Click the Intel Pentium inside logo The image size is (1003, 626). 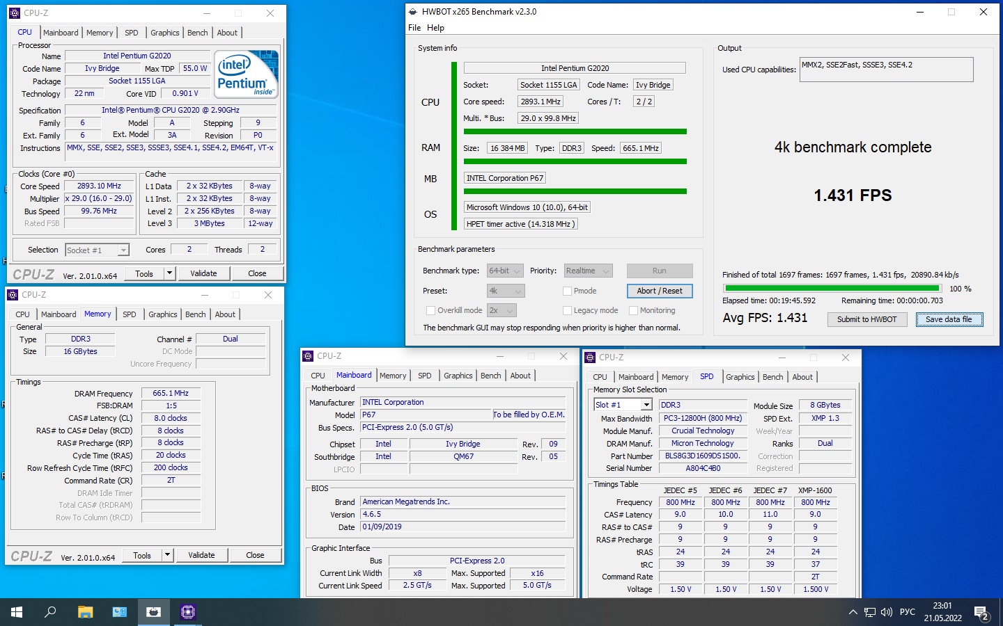click(x=246, y=73)
